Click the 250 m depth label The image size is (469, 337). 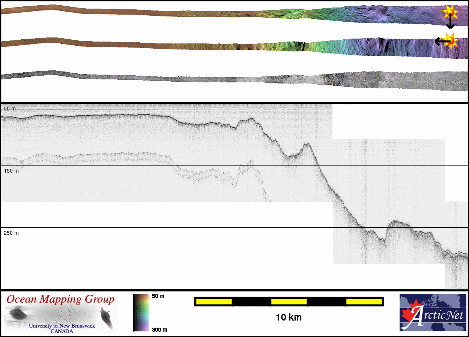pyautogui.click(x=11, y=233)
